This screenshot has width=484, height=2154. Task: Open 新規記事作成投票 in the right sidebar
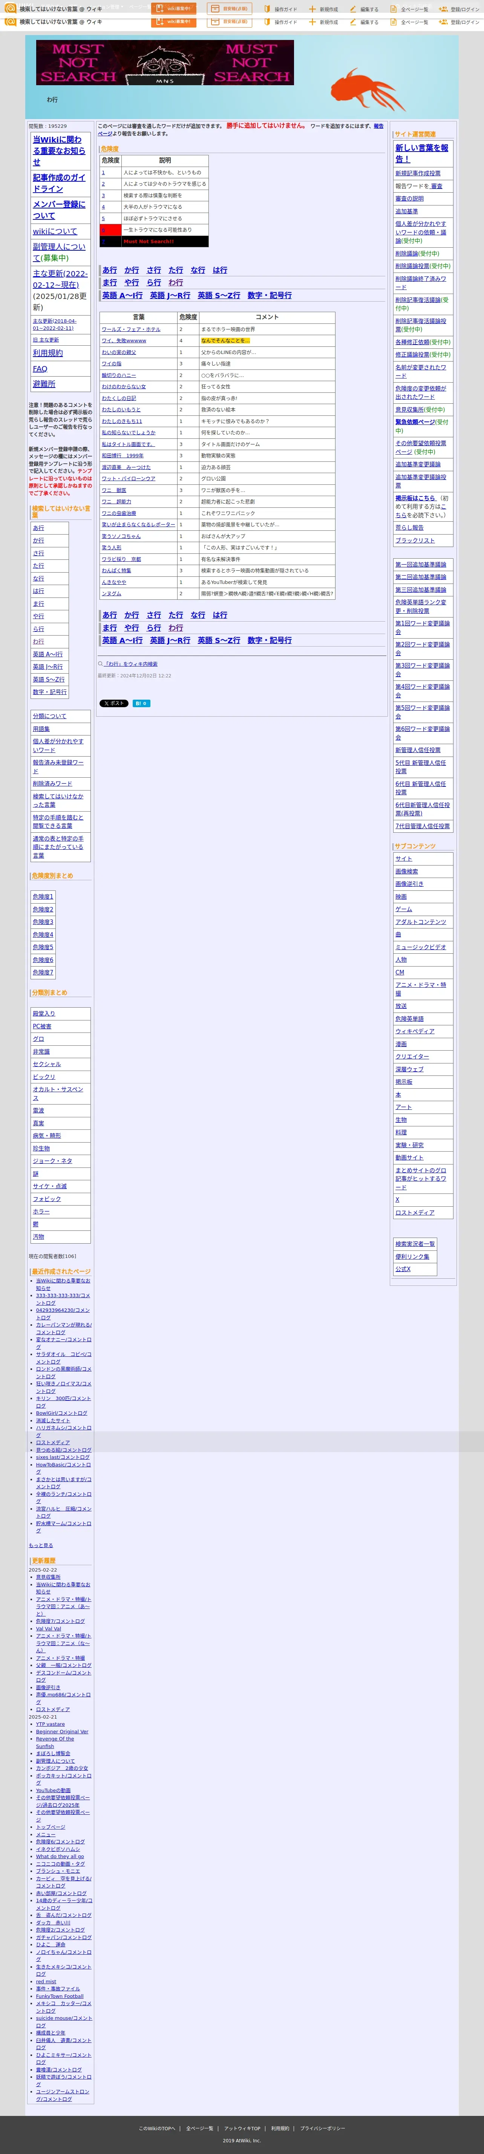418,174
